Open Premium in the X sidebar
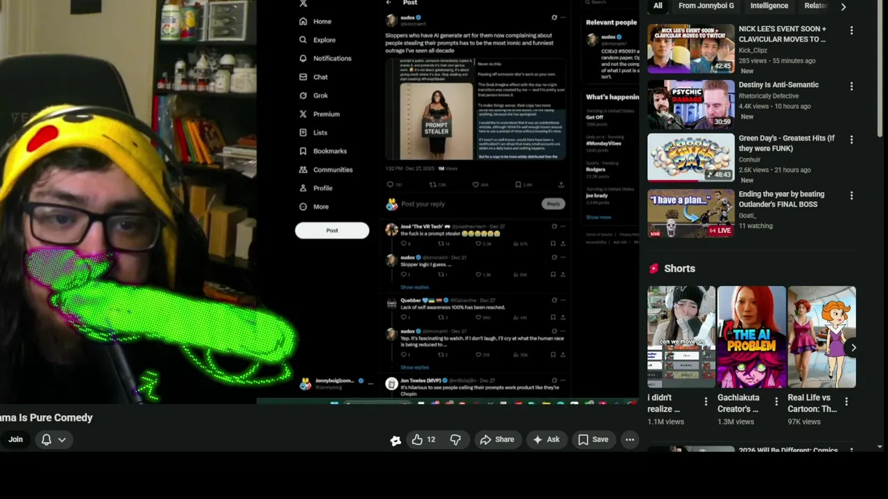 click(x=319, y=114)
